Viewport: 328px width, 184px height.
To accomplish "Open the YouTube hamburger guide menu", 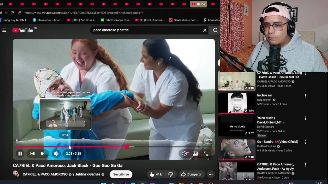I will pos(4,30).
